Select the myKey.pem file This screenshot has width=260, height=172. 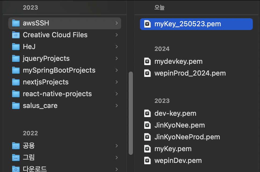coord(173,149)
